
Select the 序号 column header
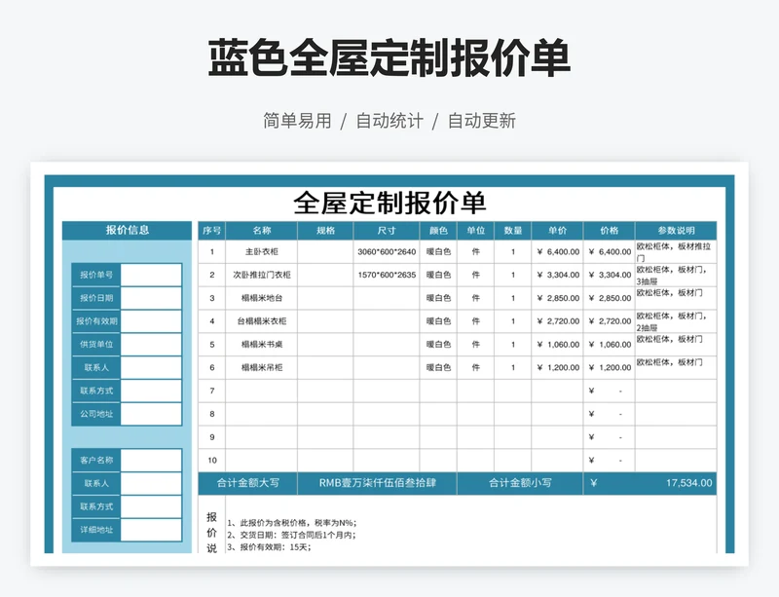click(x=211, y=231)
